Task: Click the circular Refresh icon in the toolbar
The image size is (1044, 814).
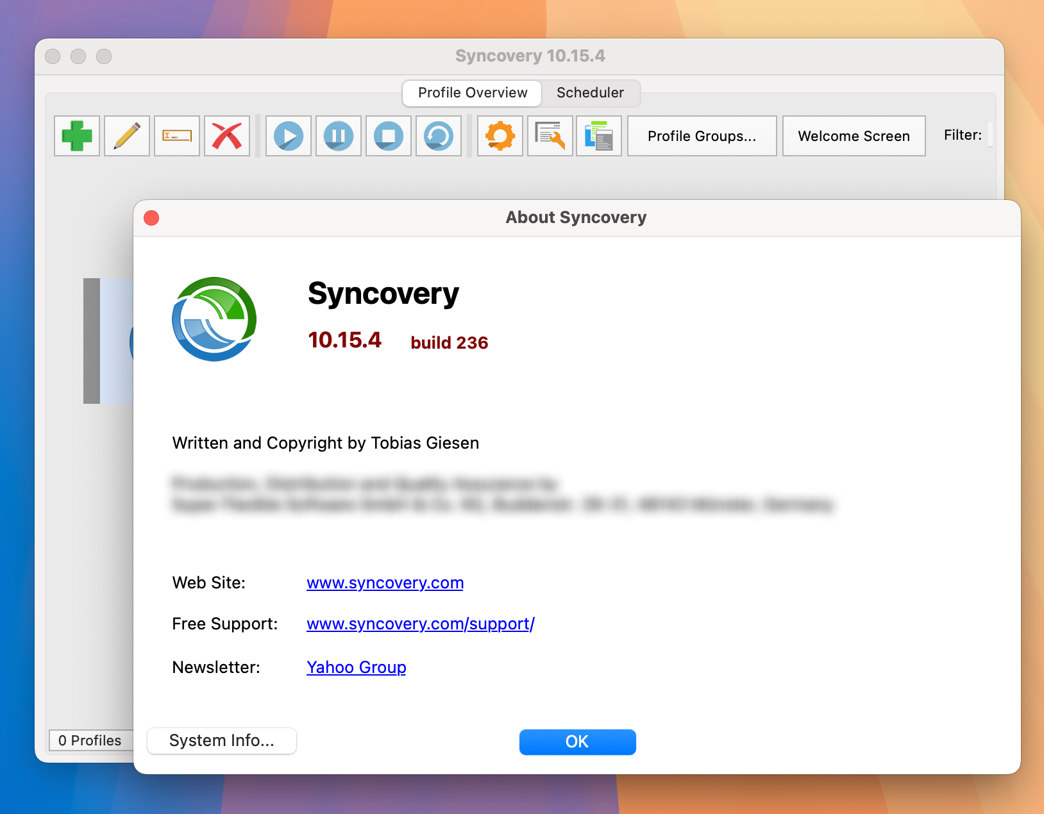Action: coord(439,136)
